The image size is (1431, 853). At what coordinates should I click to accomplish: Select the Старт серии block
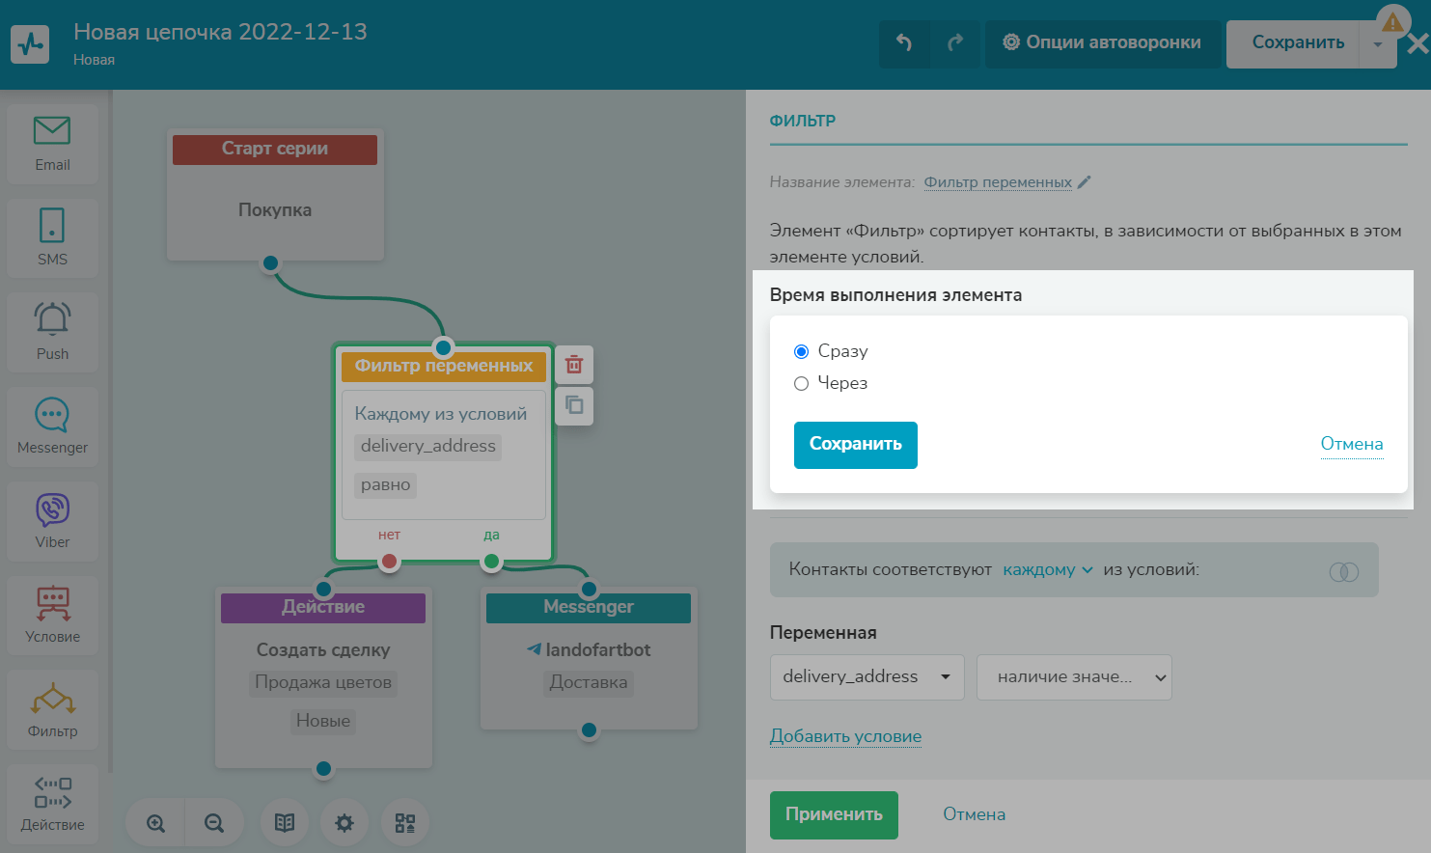coord(275,194)
